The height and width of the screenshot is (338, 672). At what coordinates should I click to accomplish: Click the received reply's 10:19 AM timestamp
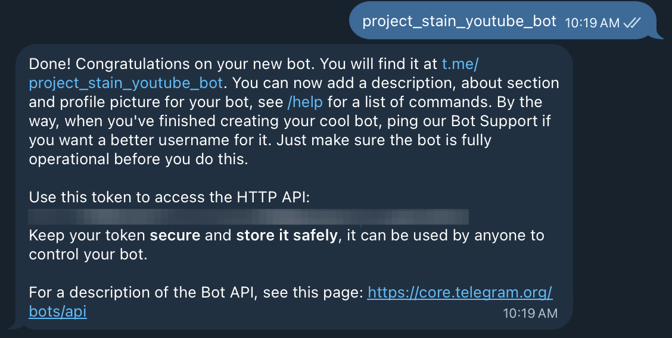[x=530, y=312]
